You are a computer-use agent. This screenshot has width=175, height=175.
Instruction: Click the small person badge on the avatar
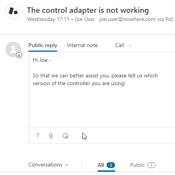click(19, 55)
